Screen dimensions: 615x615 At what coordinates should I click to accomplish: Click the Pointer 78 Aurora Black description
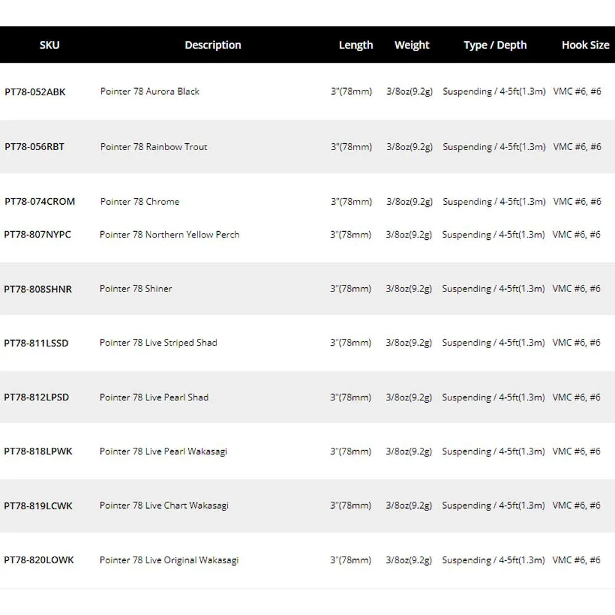click(x=150, y=92)
